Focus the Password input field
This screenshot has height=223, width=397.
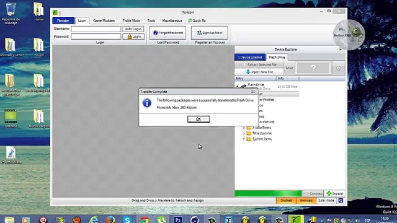coord(96,37)
